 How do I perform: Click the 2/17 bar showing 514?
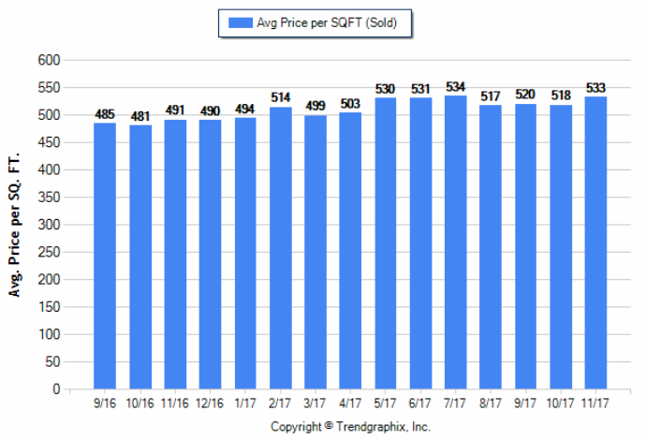point(280,248)
